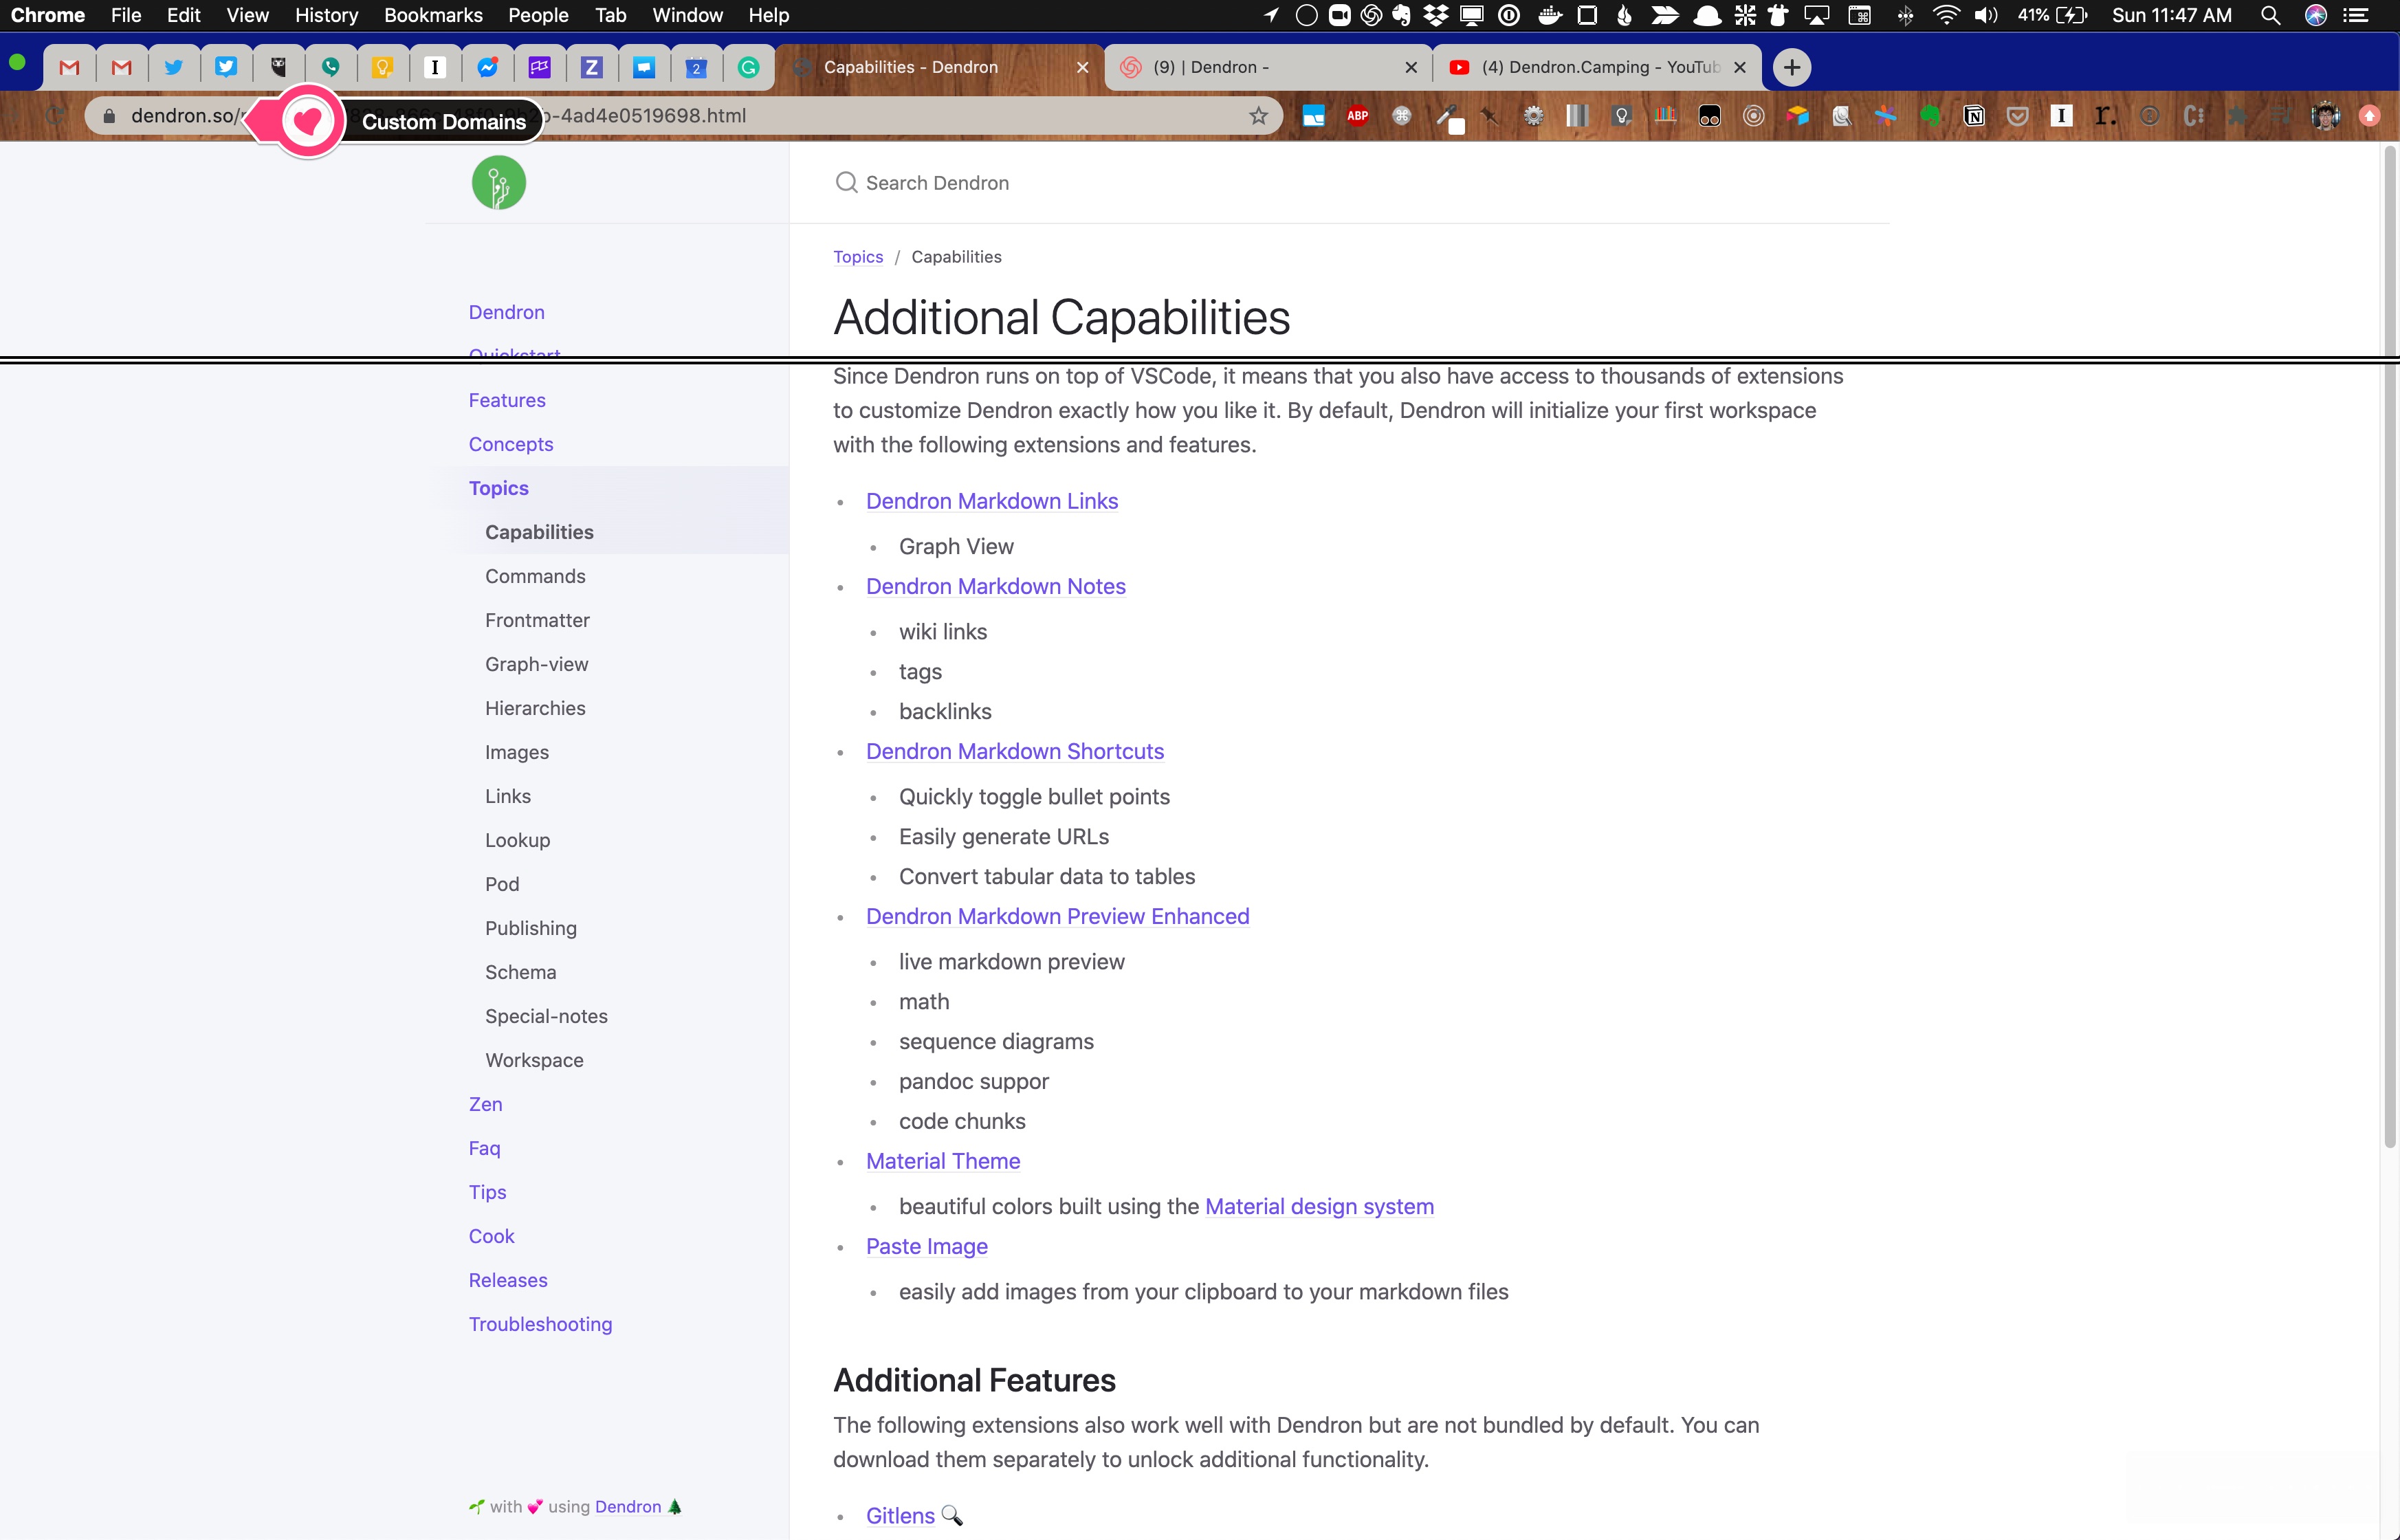The height and width of the screenshot is (1540, 2400).
Task: Open the Grammarly pinned tab
Action: tap(749, 68)
